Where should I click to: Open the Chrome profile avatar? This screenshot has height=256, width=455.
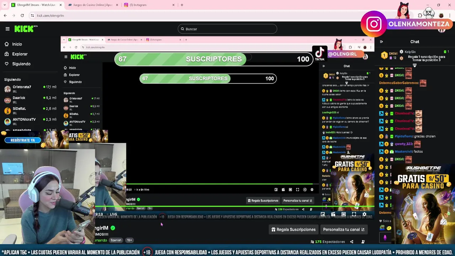[441, 16]
